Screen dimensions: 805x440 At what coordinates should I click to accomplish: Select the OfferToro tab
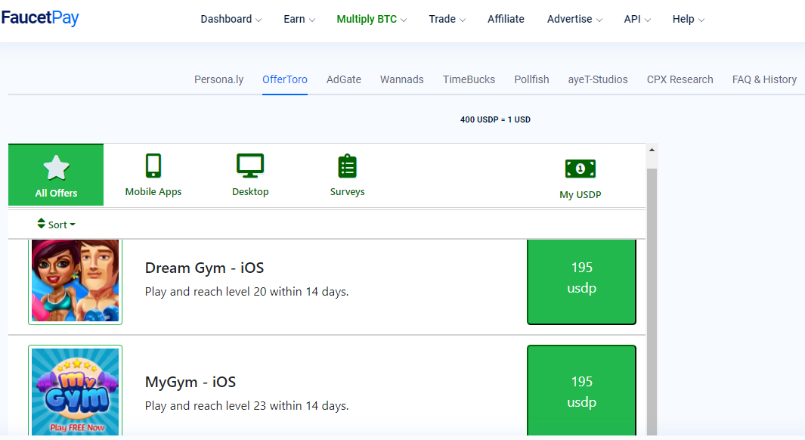tap(285, 79)
